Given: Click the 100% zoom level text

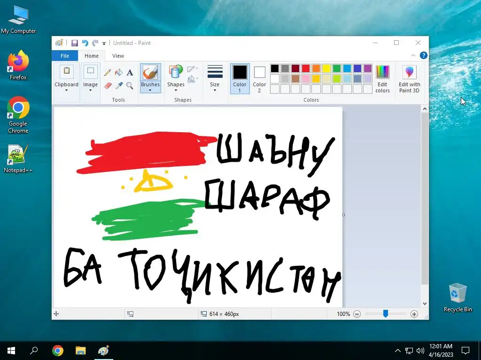Looking at the screenshot, I should [343, 314].
